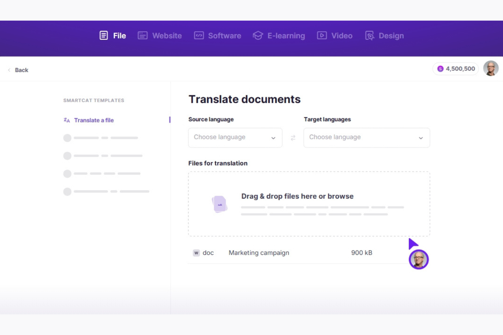The width and height of the screenshot is (503, 335).
Task: Click the Back link
Action: click(19, 70)
